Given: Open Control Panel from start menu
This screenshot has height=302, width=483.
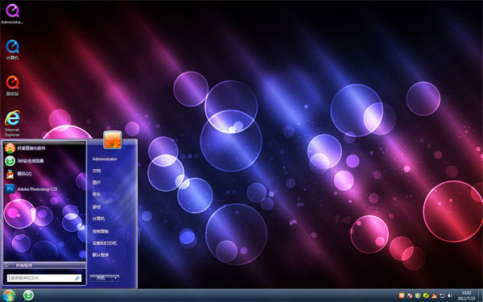Looking at the screenshot, I should pyautogui.click(x=101, y=231).
